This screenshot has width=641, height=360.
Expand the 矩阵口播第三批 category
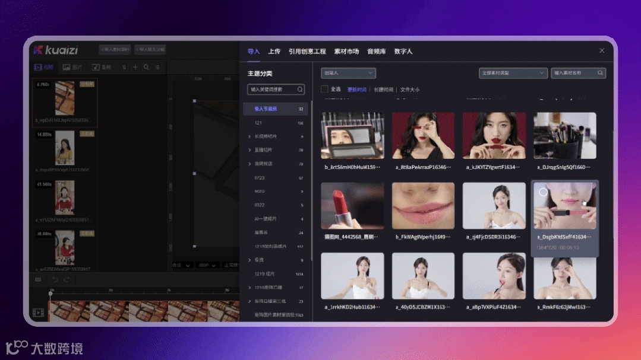250,301
